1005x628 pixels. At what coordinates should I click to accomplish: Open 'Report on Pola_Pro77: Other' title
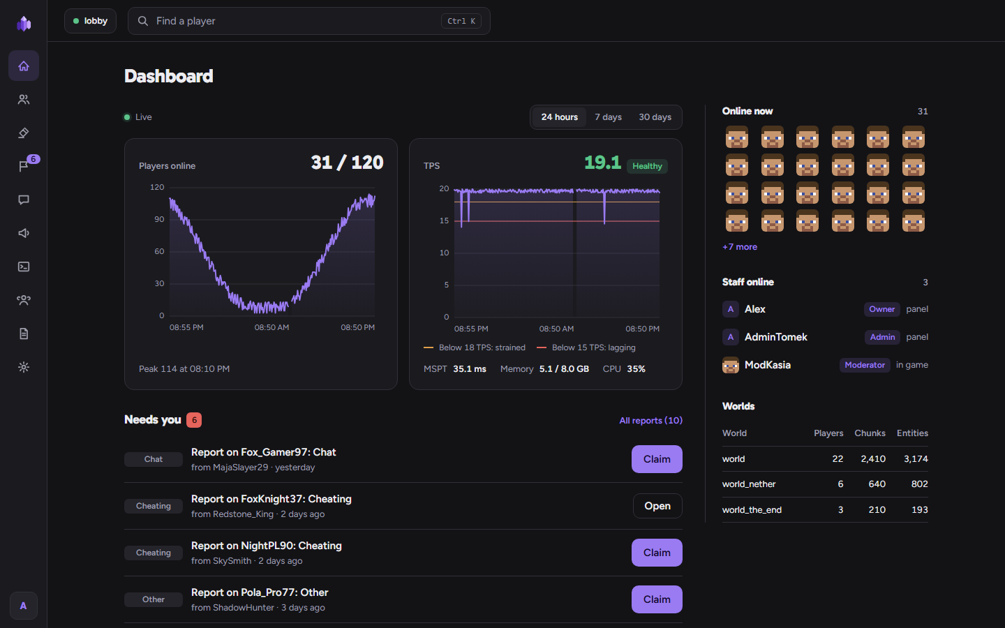[x=260, y=592]
